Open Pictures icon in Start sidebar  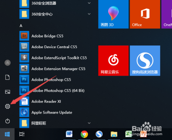point(8,92)
